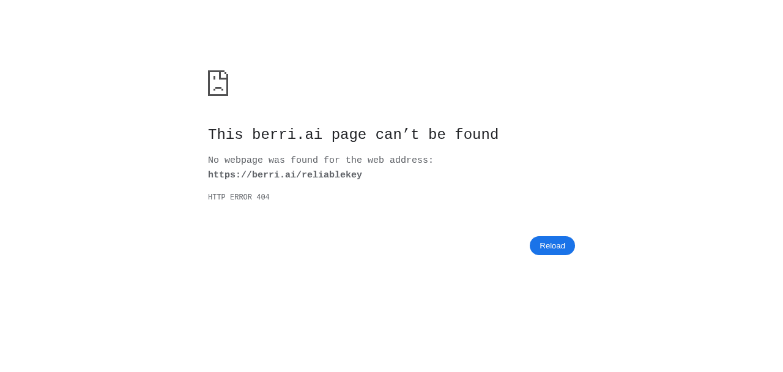Click 'reliablekey' in the bold URL
Image resolution: width=783 pixels, height=372 pixels.
tap(332, 175)
